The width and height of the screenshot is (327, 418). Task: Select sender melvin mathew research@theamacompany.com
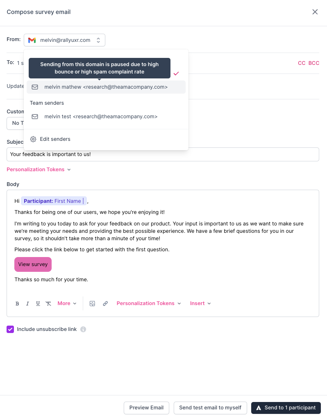[106, 87]
